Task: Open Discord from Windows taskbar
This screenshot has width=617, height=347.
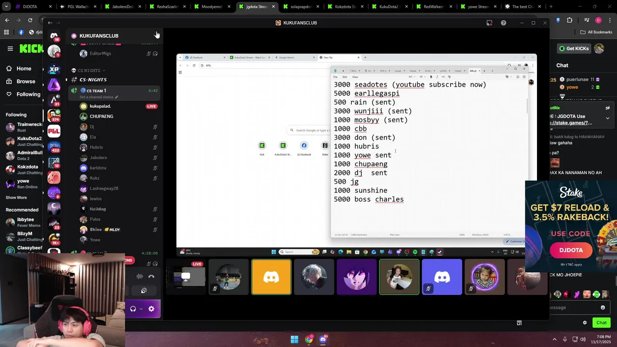Action: 323,339
